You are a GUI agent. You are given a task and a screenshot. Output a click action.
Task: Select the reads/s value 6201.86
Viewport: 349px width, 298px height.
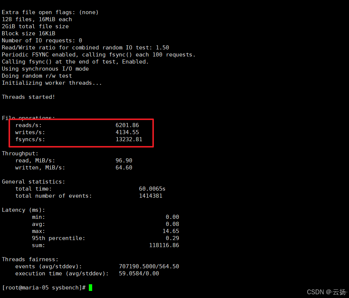pyautogui.click(x=127, y=125)
